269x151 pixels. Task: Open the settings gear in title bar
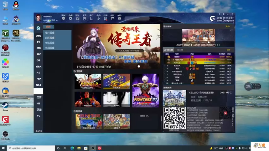coord(224,14)
